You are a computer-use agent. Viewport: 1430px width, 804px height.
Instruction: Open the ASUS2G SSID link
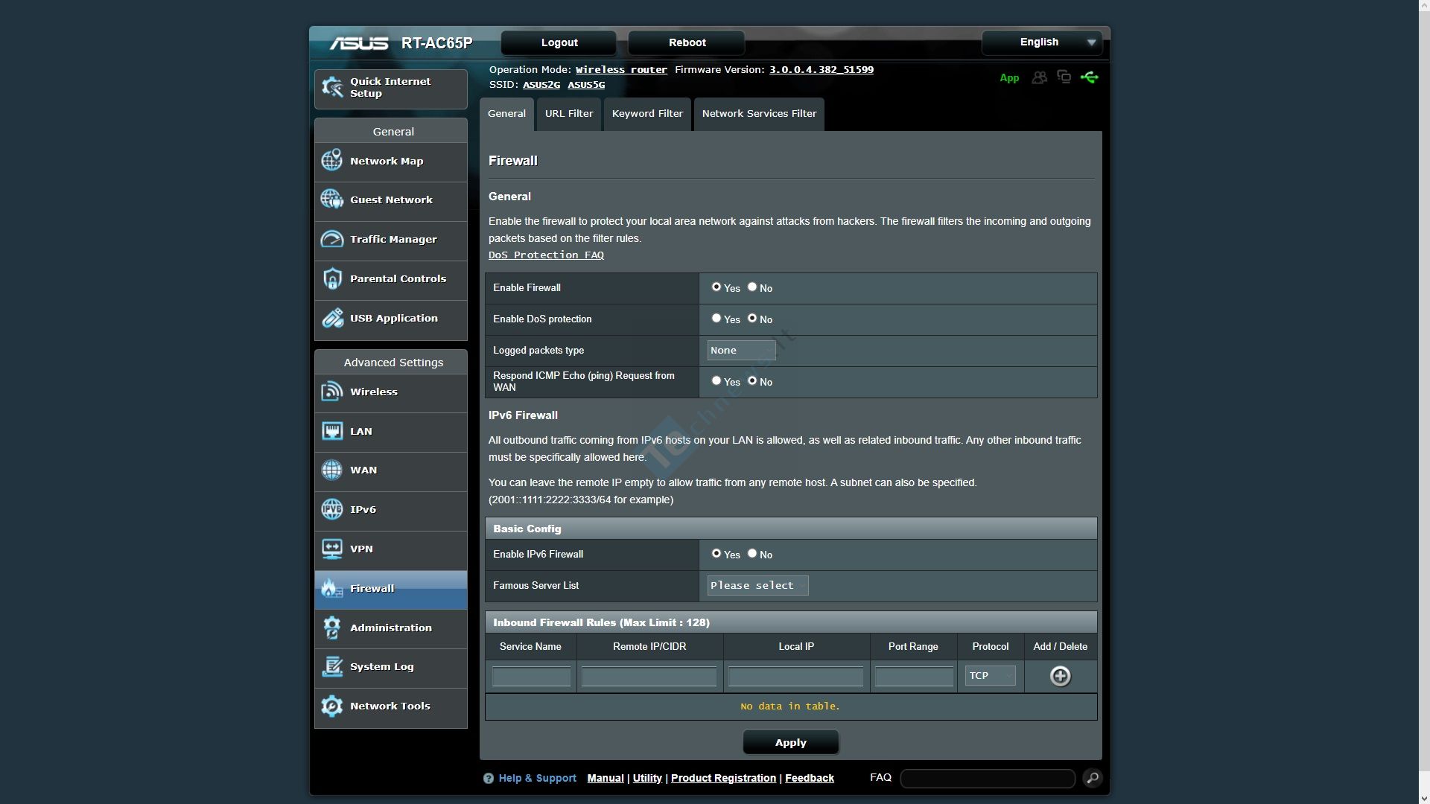(541, 85)
